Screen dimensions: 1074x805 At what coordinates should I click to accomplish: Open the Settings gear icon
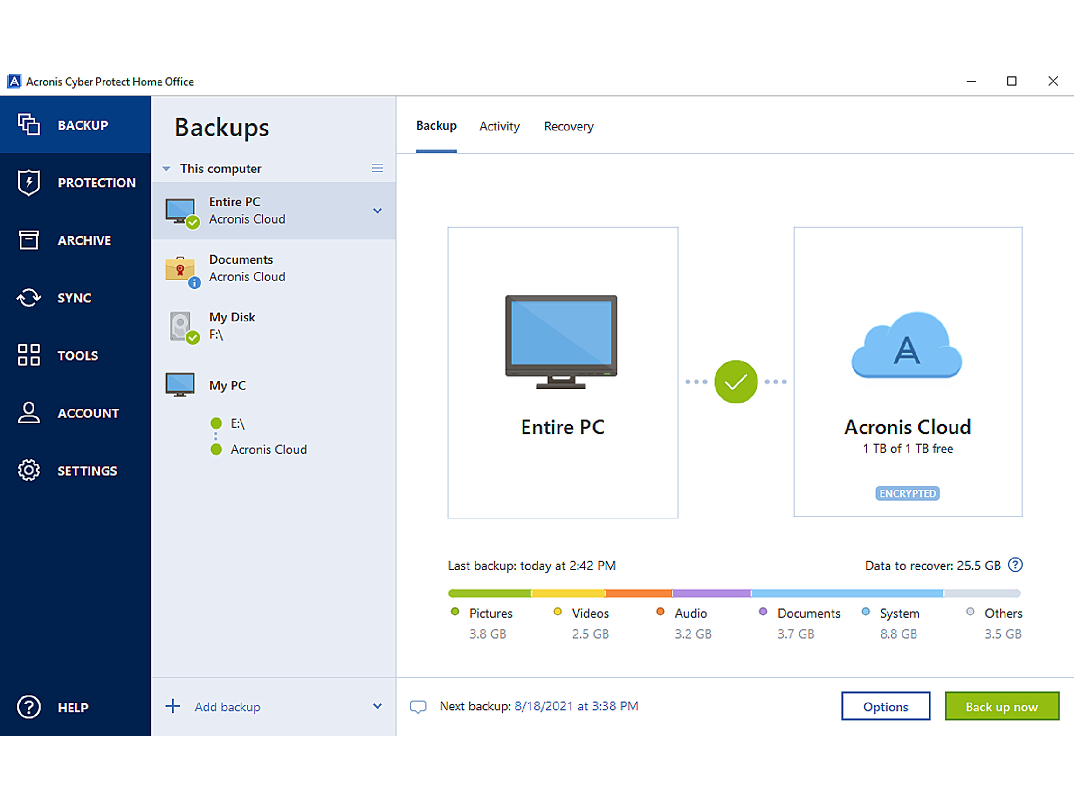(28, 470)
